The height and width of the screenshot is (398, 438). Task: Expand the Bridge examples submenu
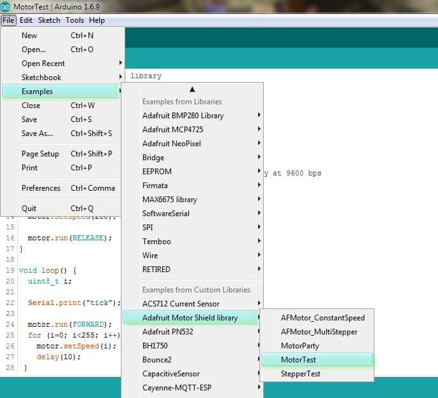coord(193,158)
